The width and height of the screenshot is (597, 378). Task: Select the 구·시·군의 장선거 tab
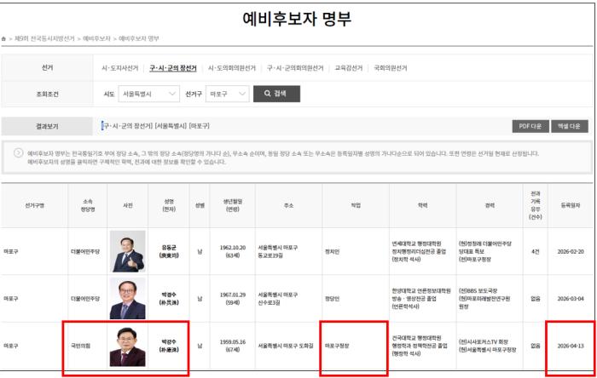pos(173,68)
